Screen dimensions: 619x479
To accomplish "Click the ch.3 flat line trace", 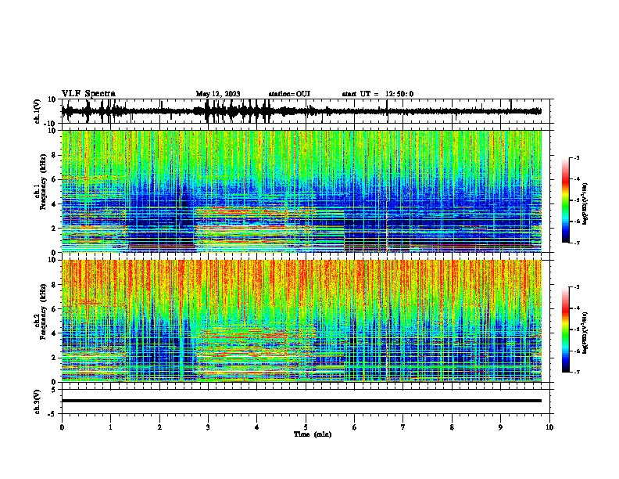I will pos(301,401).
